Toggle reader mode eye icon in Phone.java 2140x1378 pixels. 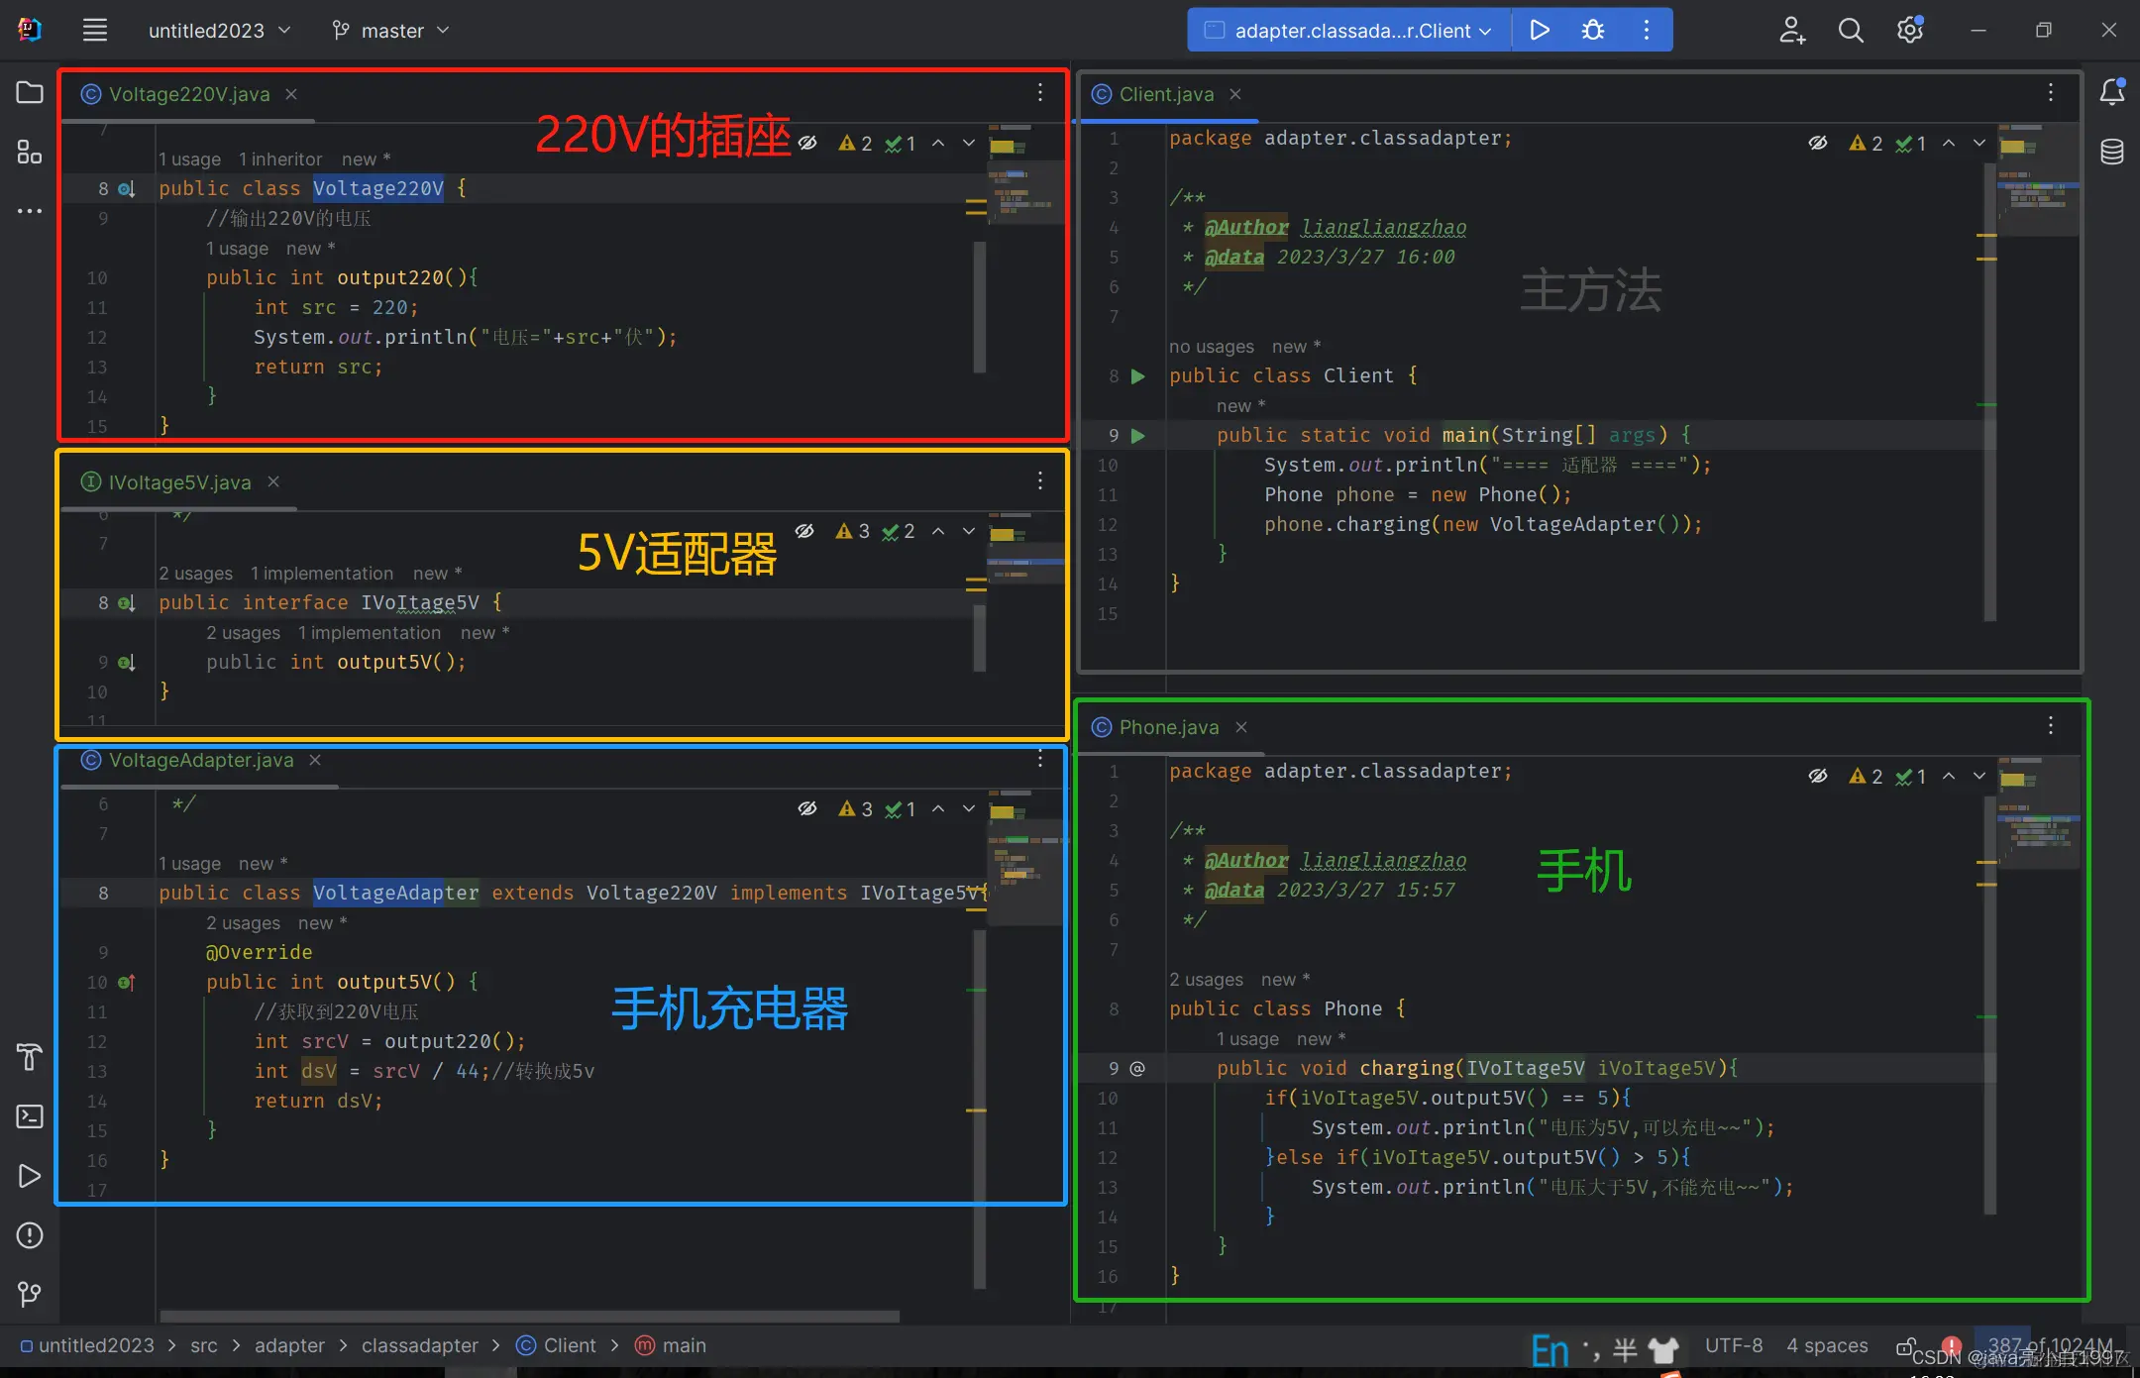(1818, 776)
